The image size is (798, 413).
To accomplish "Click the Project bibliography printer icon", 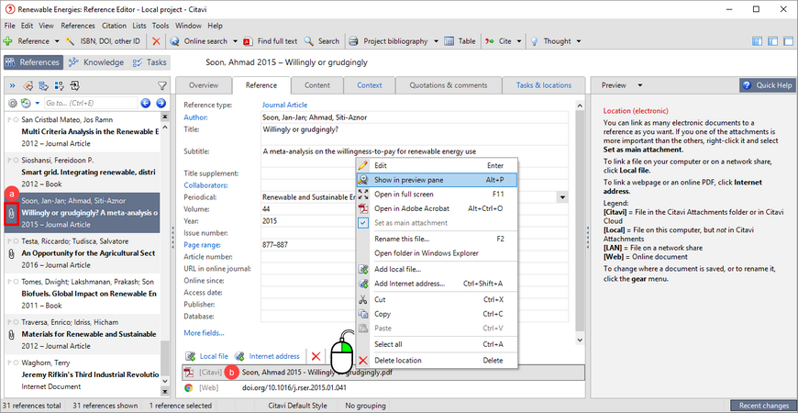I will pyautogui.click(x=354, y=41).
